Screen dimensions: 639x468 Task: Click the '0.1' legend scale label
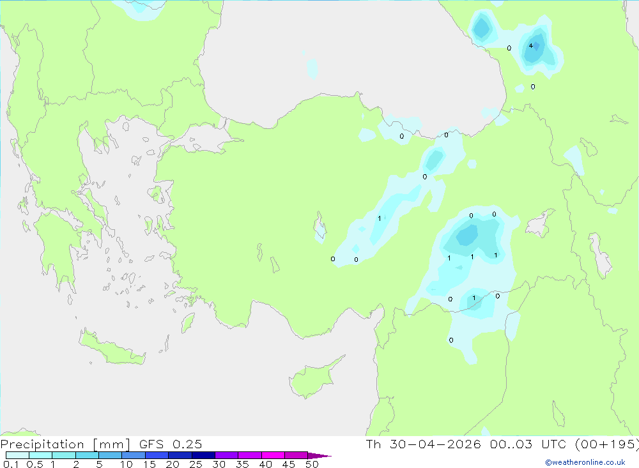[x=11, y=464]
